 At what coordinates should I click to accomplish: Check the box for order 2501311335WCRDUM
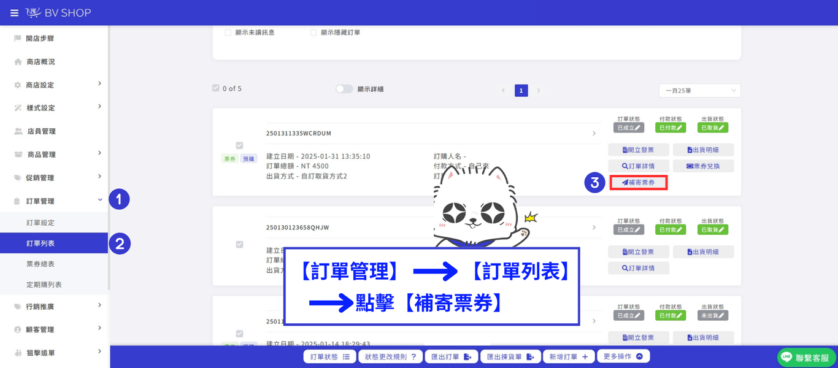click(239, 145)
